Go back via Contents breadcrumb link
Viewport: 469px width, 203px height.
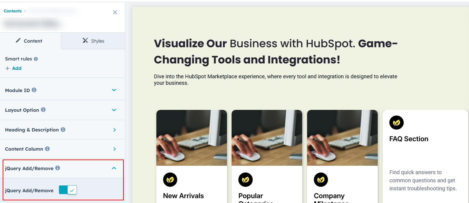click(13, 11)
